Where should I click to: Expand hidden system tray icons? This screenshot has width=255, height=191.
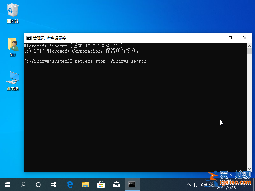[x=189, y=185]
